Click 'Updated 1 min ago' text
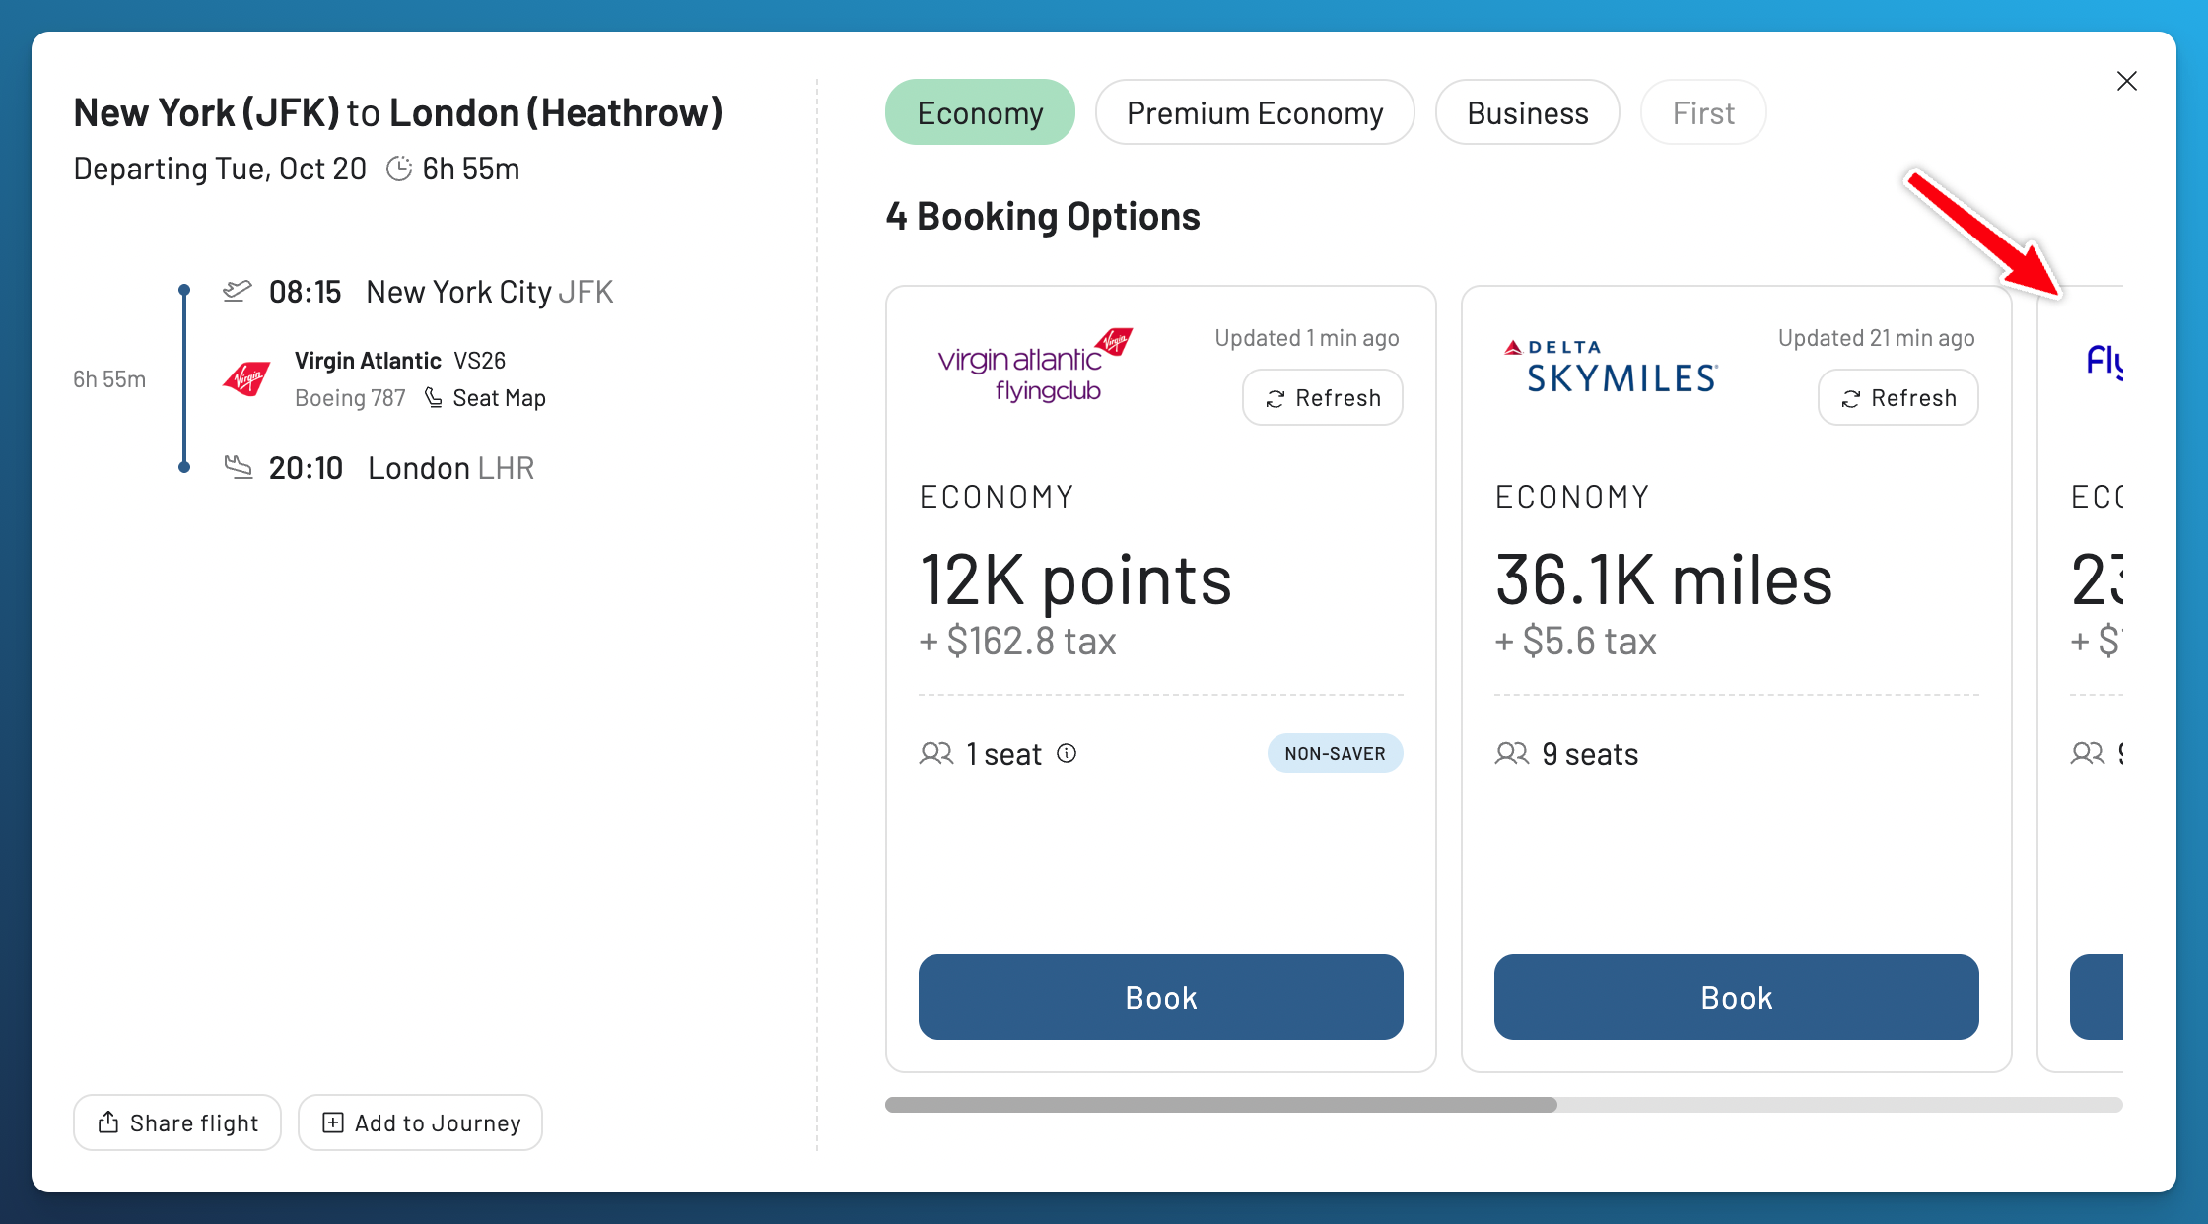 1307,338
